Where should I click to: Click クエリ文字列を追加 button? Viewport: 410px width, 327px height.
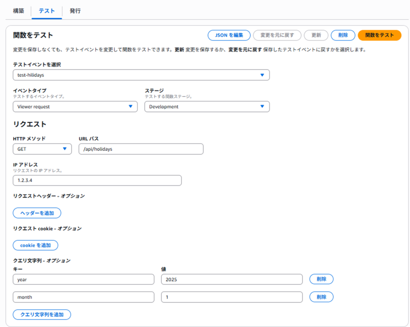tap(42, 315)
